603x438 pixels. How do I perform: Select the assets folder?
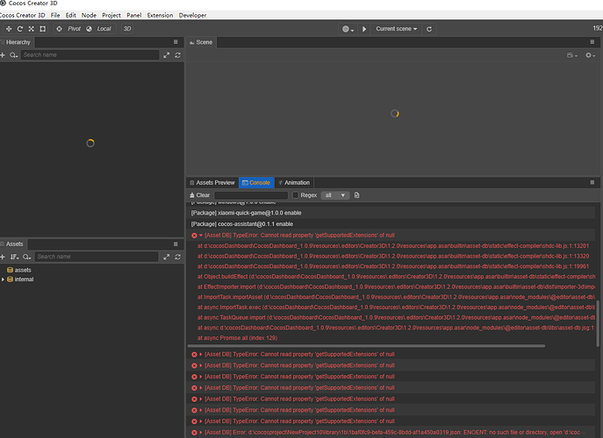(19, 270)
